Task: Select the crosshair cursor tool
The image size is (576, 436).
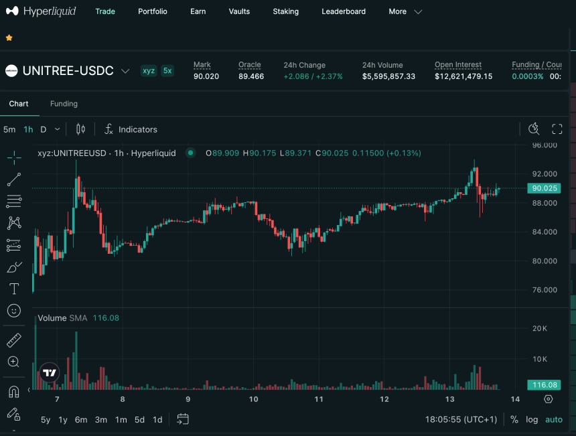Action: pos(14,157)
